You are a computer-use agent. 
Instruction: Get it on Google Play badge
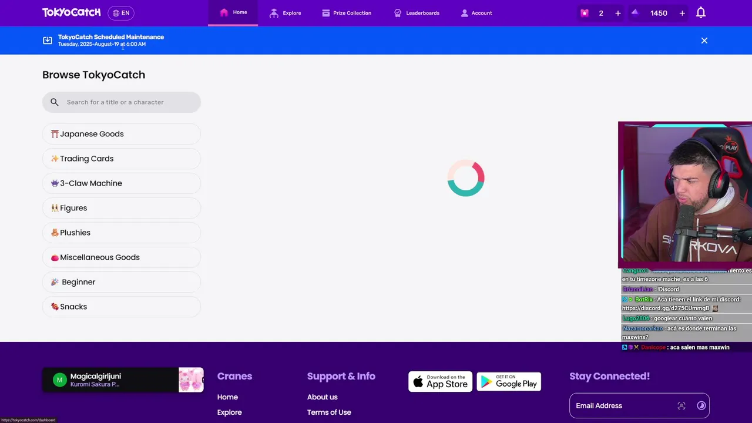509,381
